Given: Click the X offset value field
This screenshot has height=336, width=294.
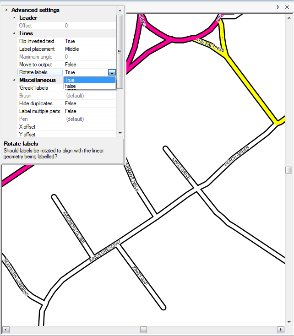Looking at the screenshot, I should coord(89,127).
